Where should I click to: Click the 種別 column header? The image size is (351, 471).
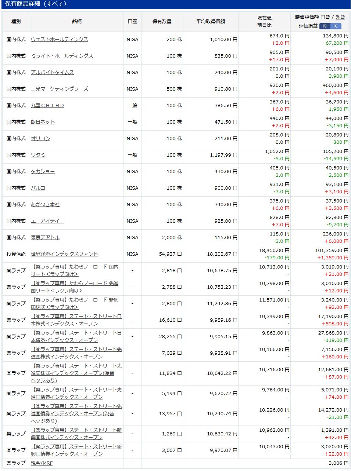point(16,21)
